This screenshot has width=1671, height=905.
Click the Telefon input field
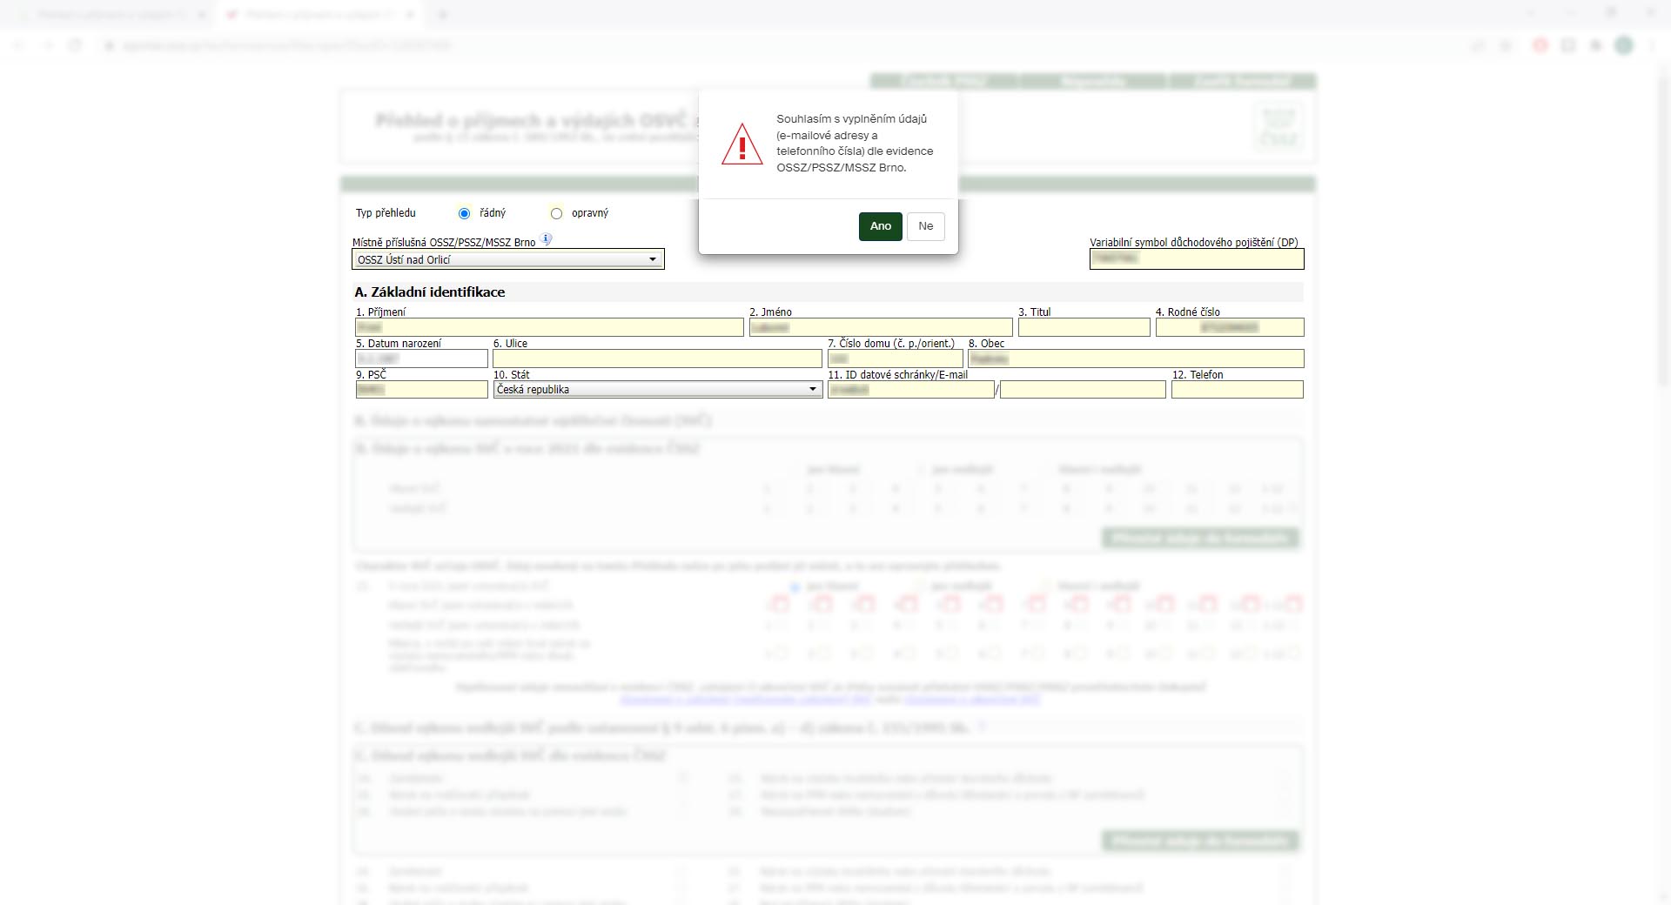click(x=1238, y=390)
